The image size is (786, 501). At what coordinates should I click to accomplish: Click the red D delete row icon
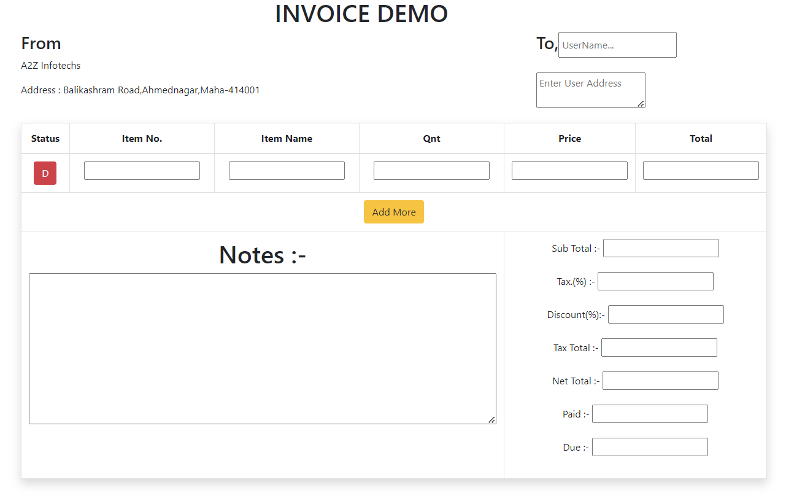point(45,173)
